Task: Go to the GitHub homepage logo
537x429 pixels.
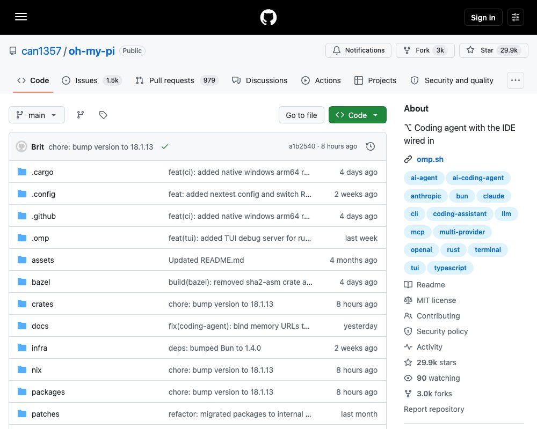Action: [268, 17]
